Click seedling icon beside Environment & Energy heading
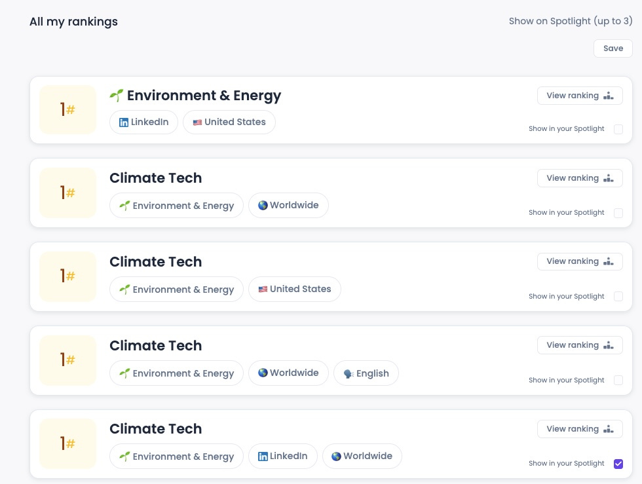The width and height of the screenshot is (642, 484). pyautogui.click(x=117, y=96)
